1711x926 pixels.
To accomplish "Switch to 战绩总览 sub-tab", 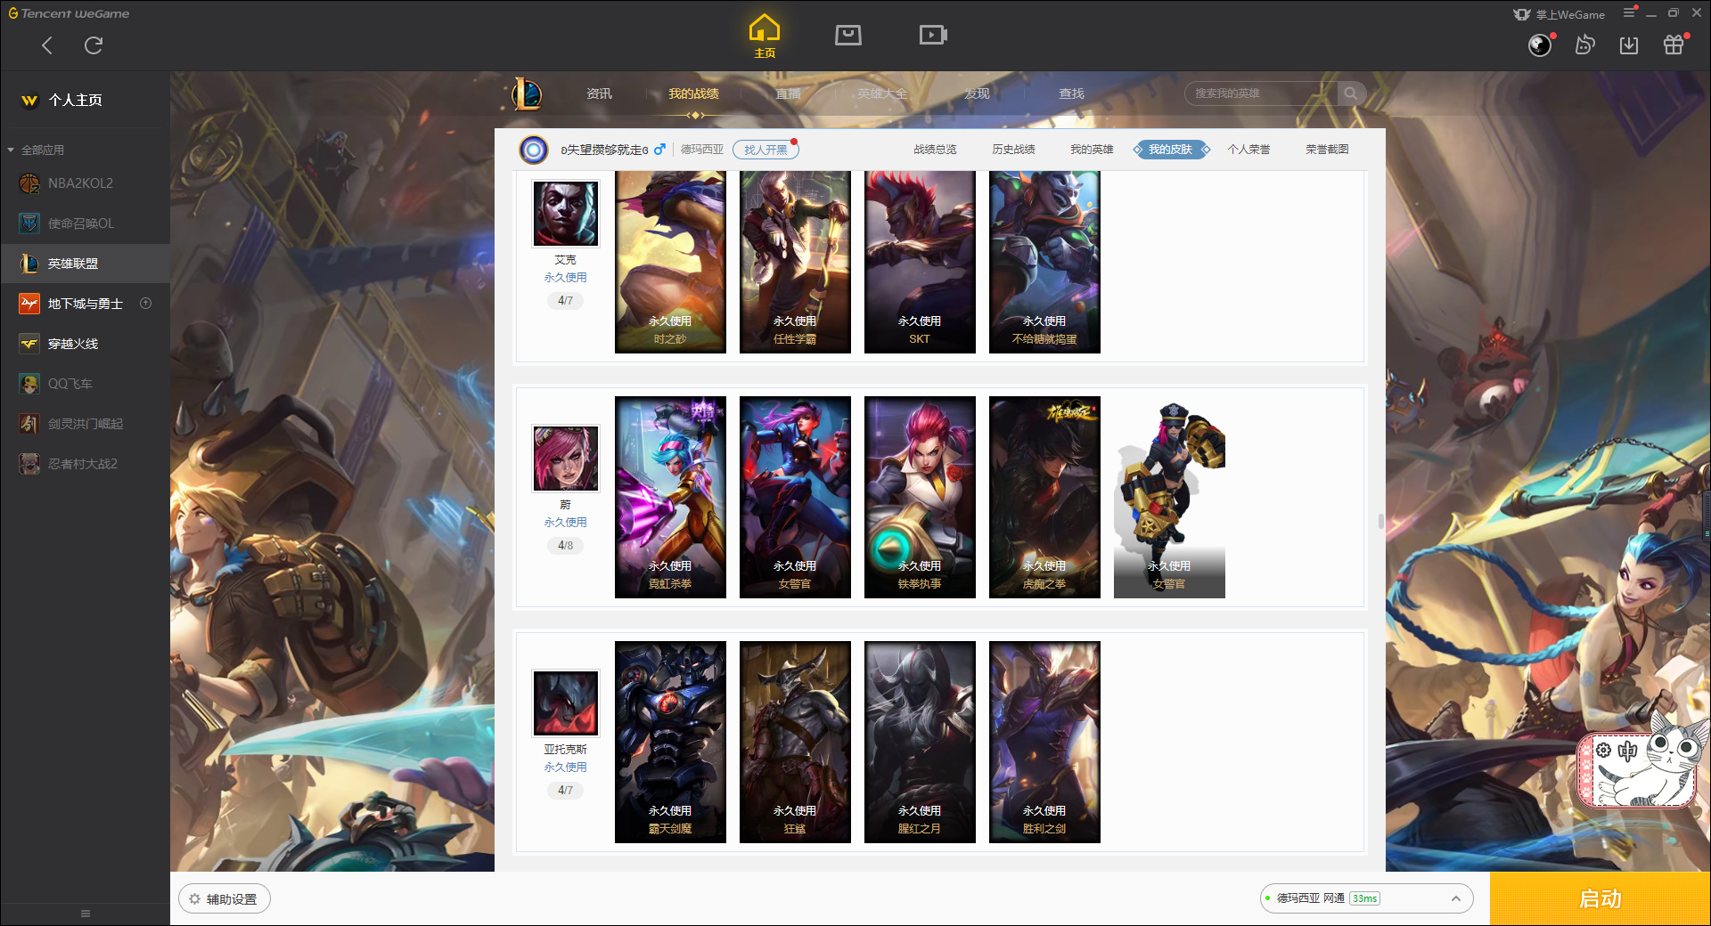I will 935,150.
